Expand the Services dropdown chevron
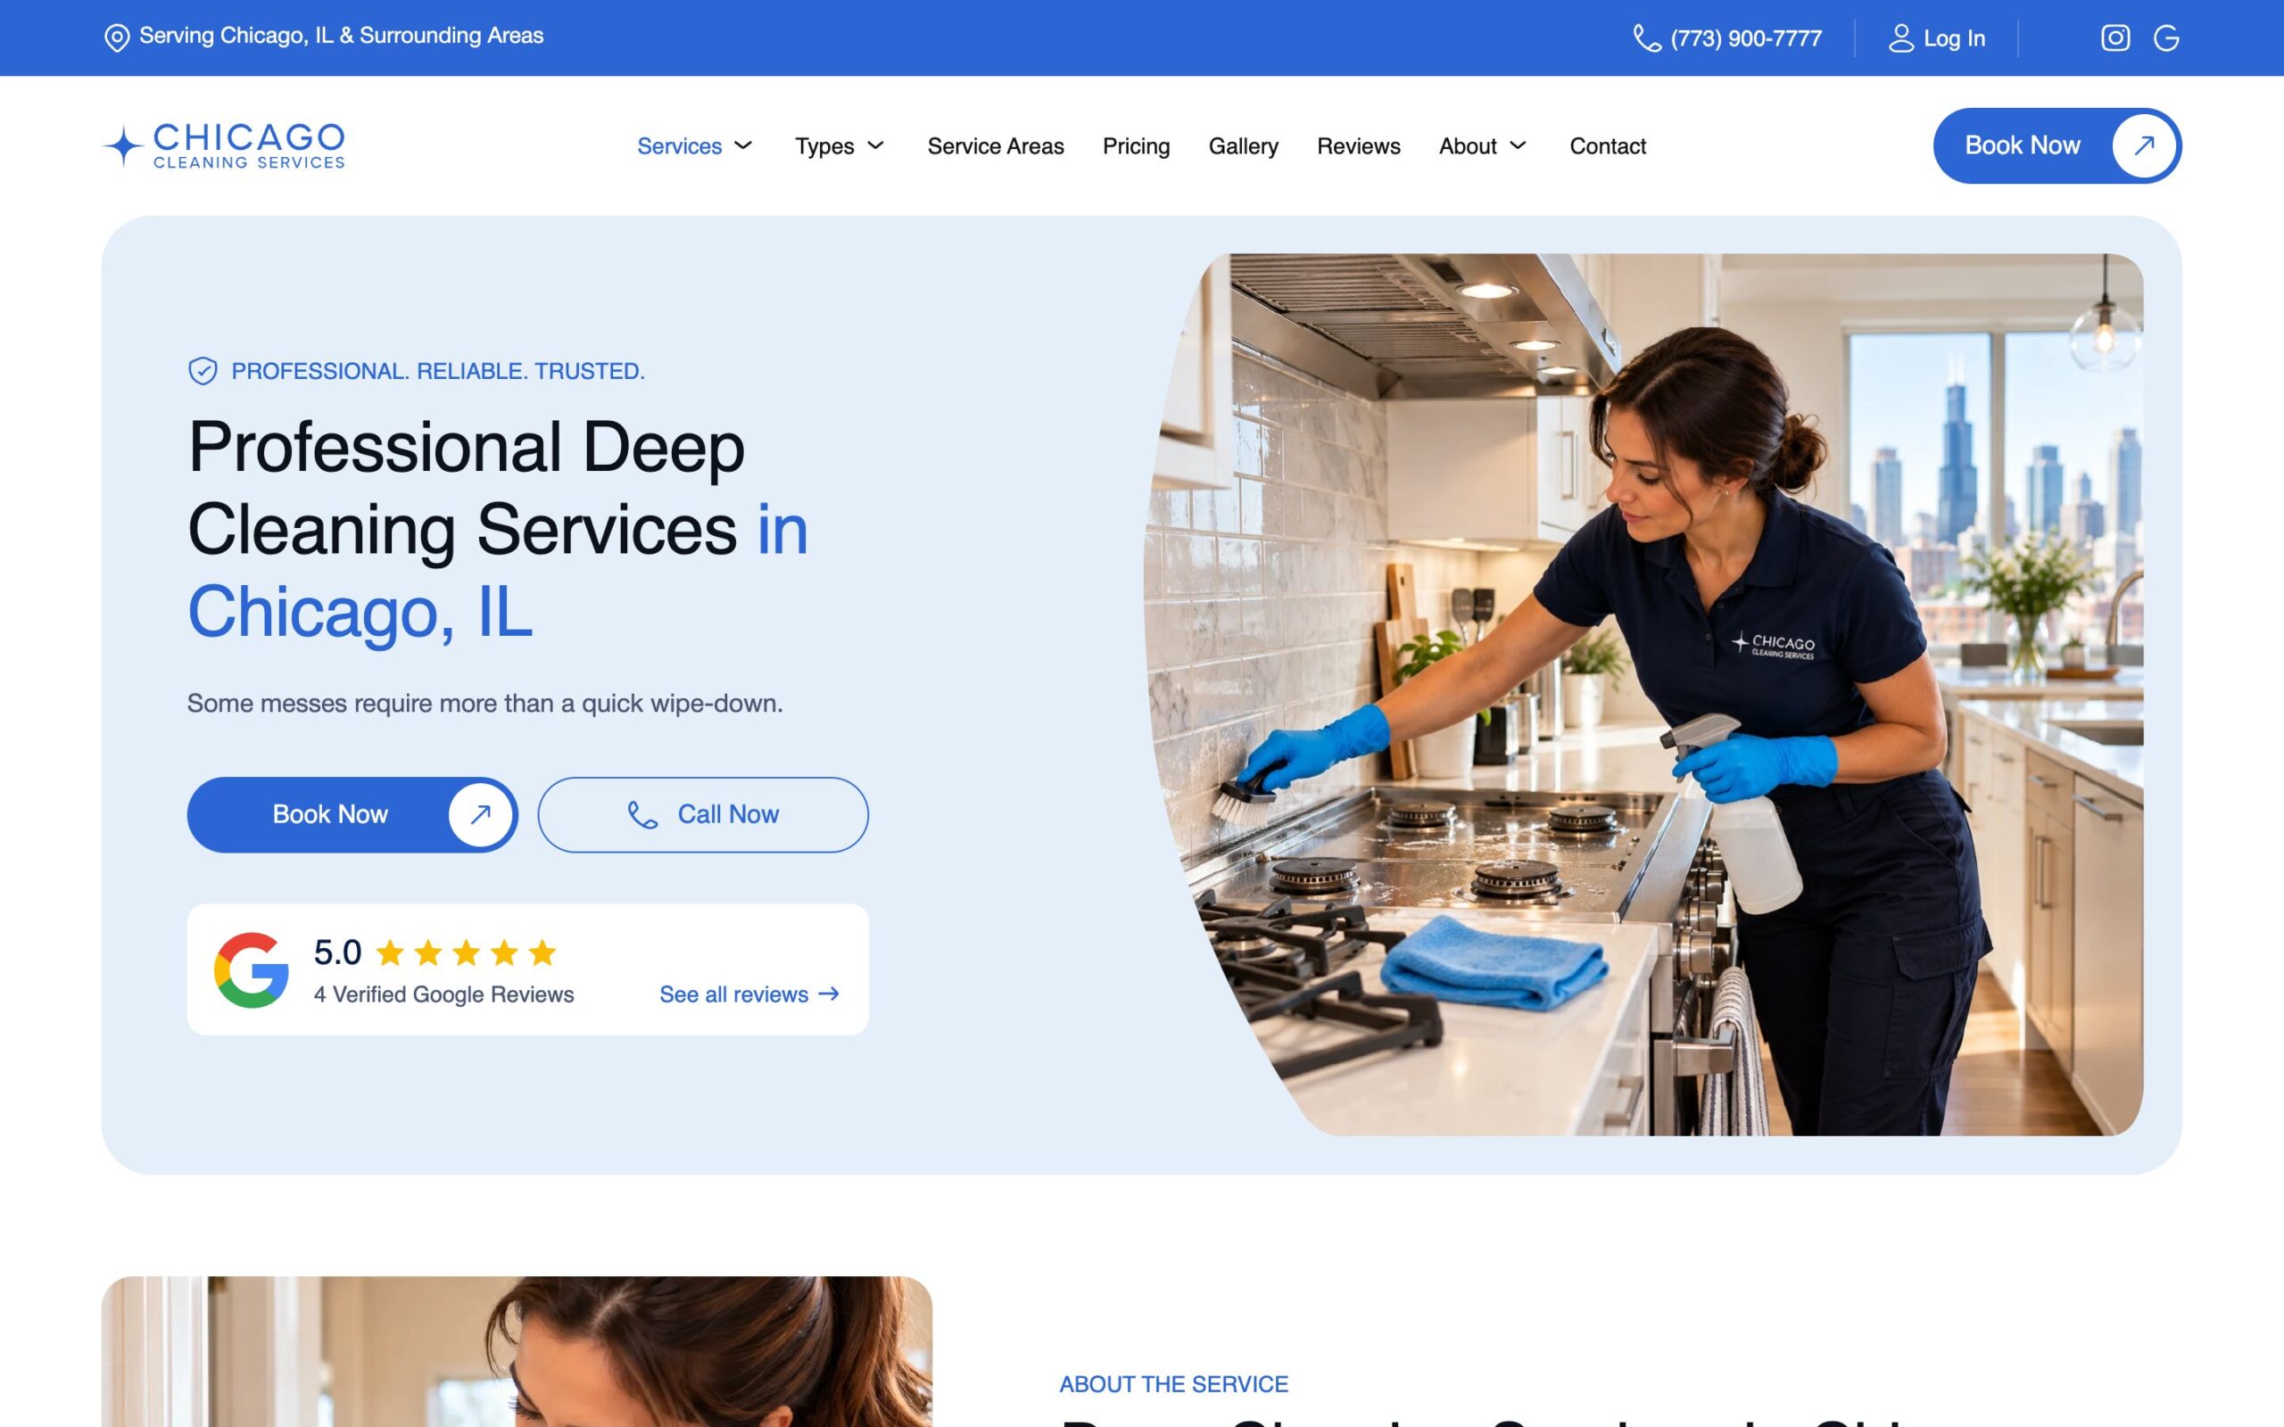The width and height of the screenshot is (2284, 1427). coord(744,145)
